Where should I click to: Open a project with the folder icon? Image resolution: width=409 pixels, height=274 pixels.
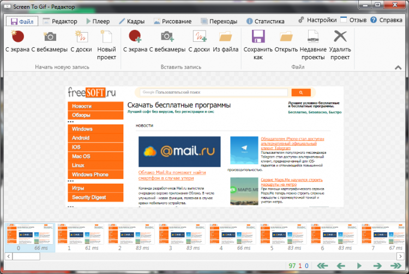286,41
